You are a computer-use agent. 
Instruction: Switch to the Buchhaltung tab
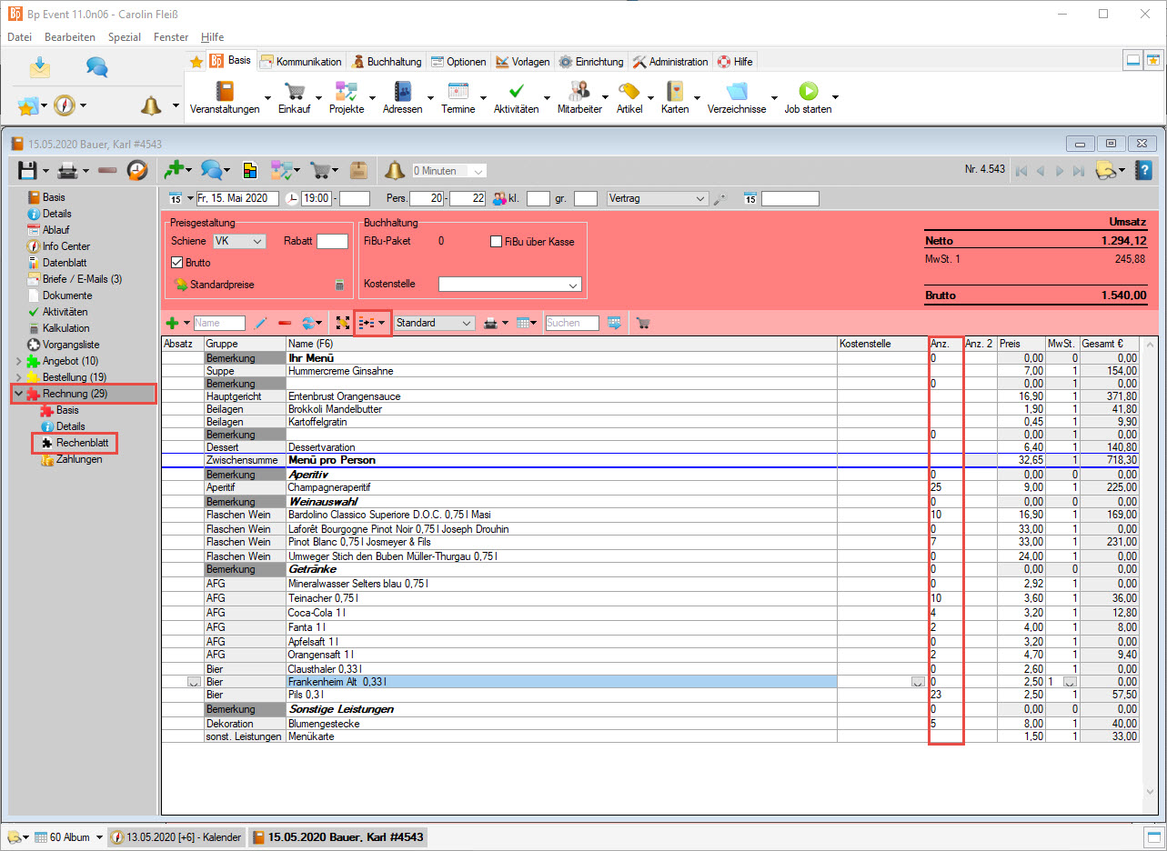pyautogui.click(x=387, y=62)
